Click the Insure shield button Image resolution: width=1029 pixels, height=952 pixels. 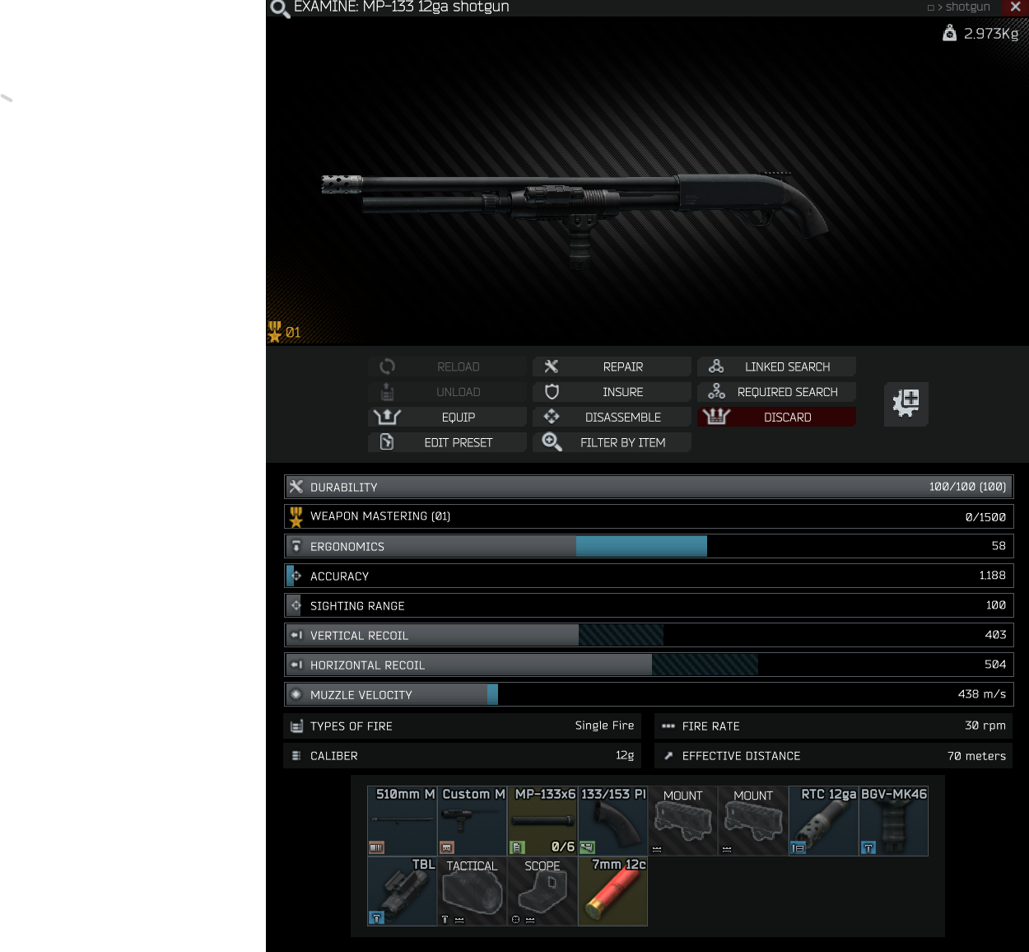pyautogui.click(x=612, y=392)
